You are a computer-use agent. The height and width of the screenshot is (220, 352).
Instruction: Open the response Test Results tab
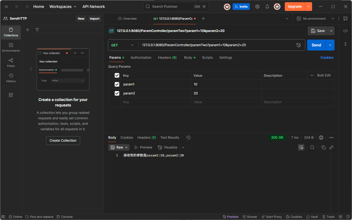pos(170,138)
